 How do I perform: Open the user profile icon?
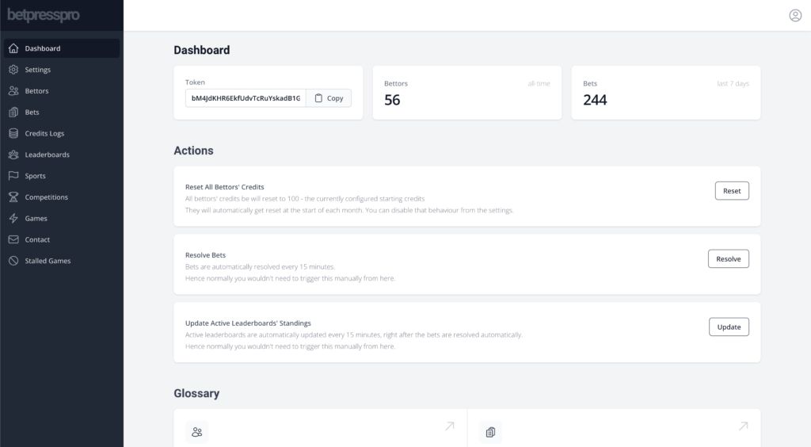(x=795, y=16)
